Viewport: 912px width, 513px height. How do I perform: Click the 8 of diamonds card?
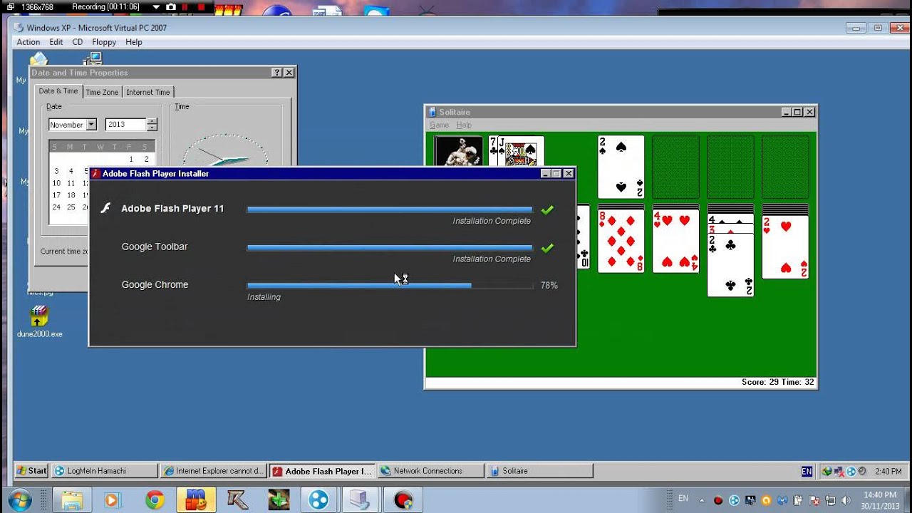tap(621, 242)
